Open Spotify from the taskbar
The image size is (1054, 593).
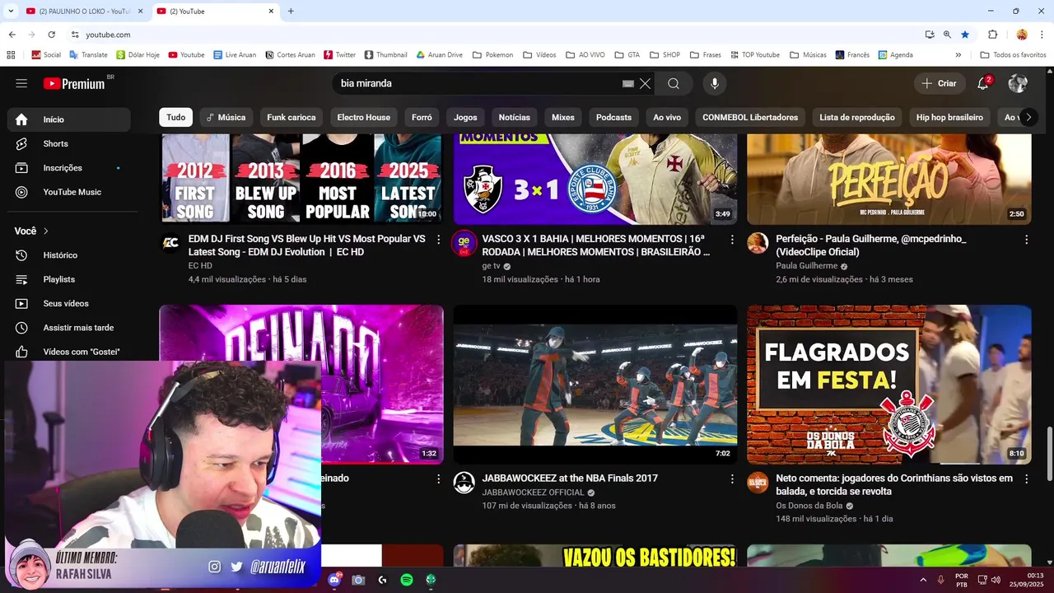(406, 580)
